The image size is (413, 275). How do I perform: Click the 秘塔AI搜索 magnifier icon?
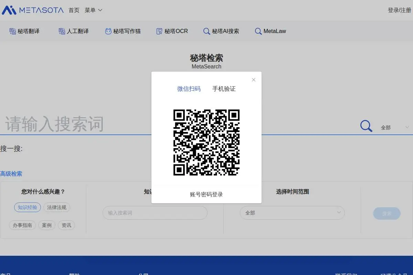tap(206, 31)
